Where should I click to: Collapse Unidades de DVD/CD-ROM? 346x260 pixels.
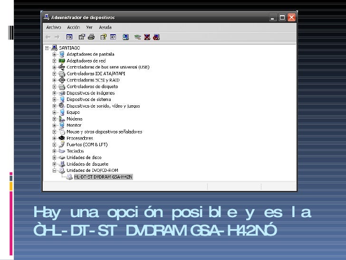coord(54,170)
